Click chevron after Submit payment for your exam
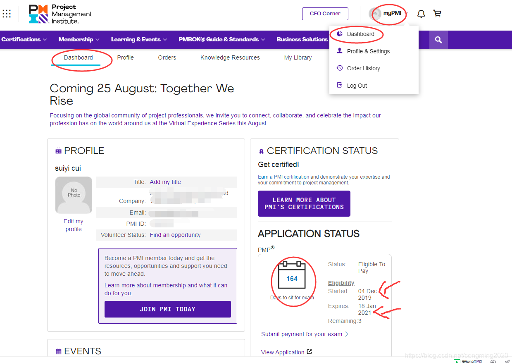Image resolution: width=512 pixels, height=363 pixels. pyautogui.click(x=347, y=334)
